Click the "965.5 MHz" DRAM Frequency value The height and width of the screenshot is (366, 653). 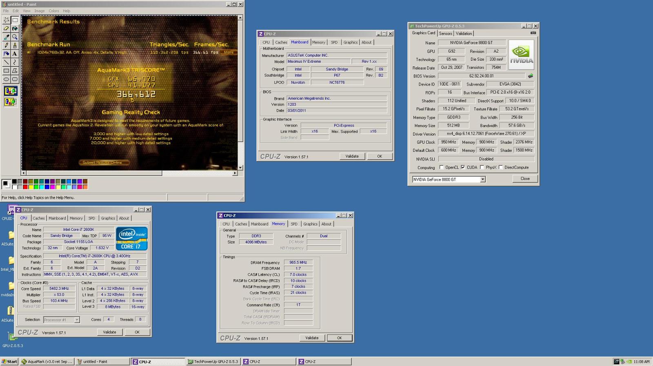[298, 263]
